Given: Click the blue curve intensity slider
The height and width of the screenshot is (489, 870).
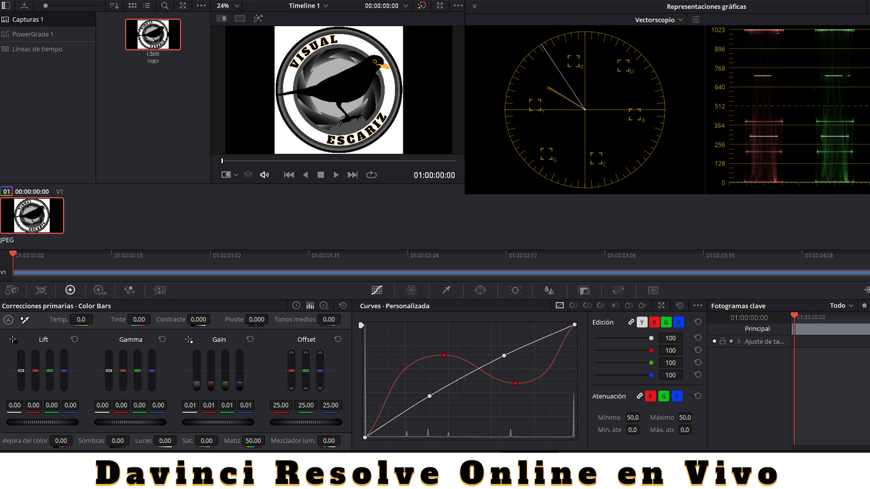Looking at the screenshot, I should click(622, 375).
